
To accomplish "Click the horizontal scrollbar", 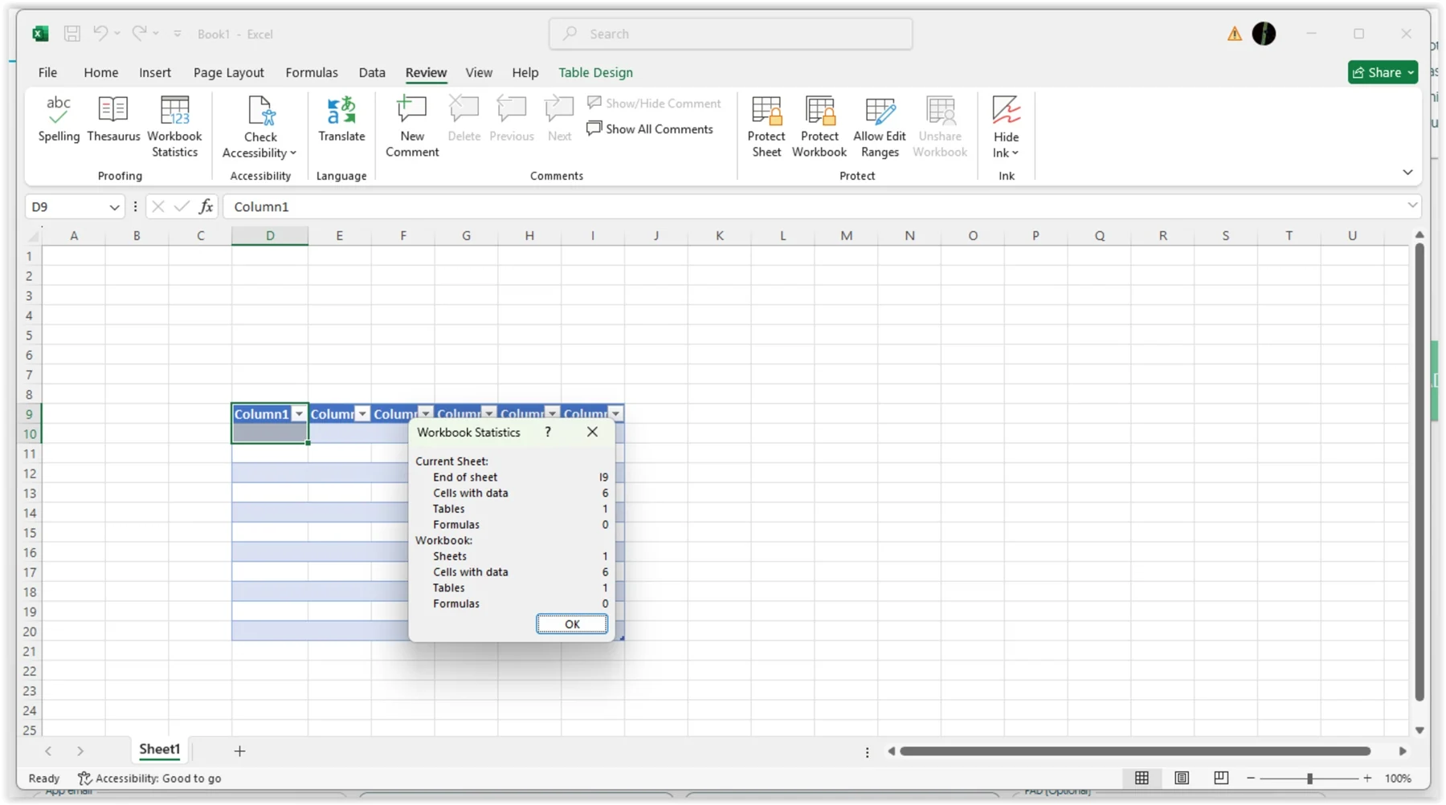I will [1134, 751].
